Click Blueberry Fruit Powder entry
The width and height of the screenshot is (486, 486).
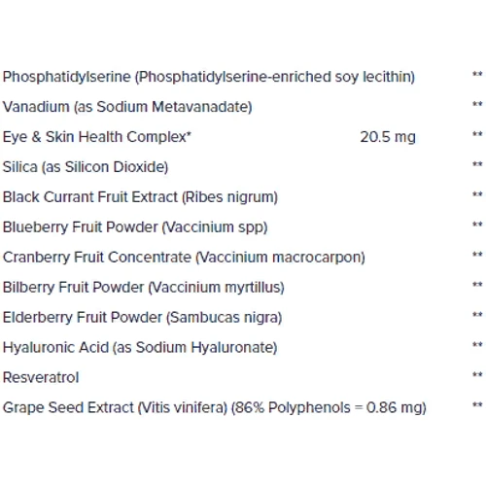point(135,227)
